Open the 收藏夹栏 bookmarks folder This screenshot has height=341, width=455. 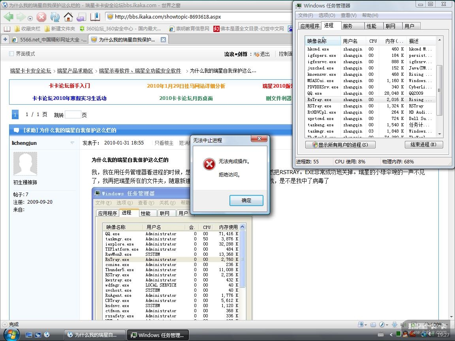click(27, 29)
